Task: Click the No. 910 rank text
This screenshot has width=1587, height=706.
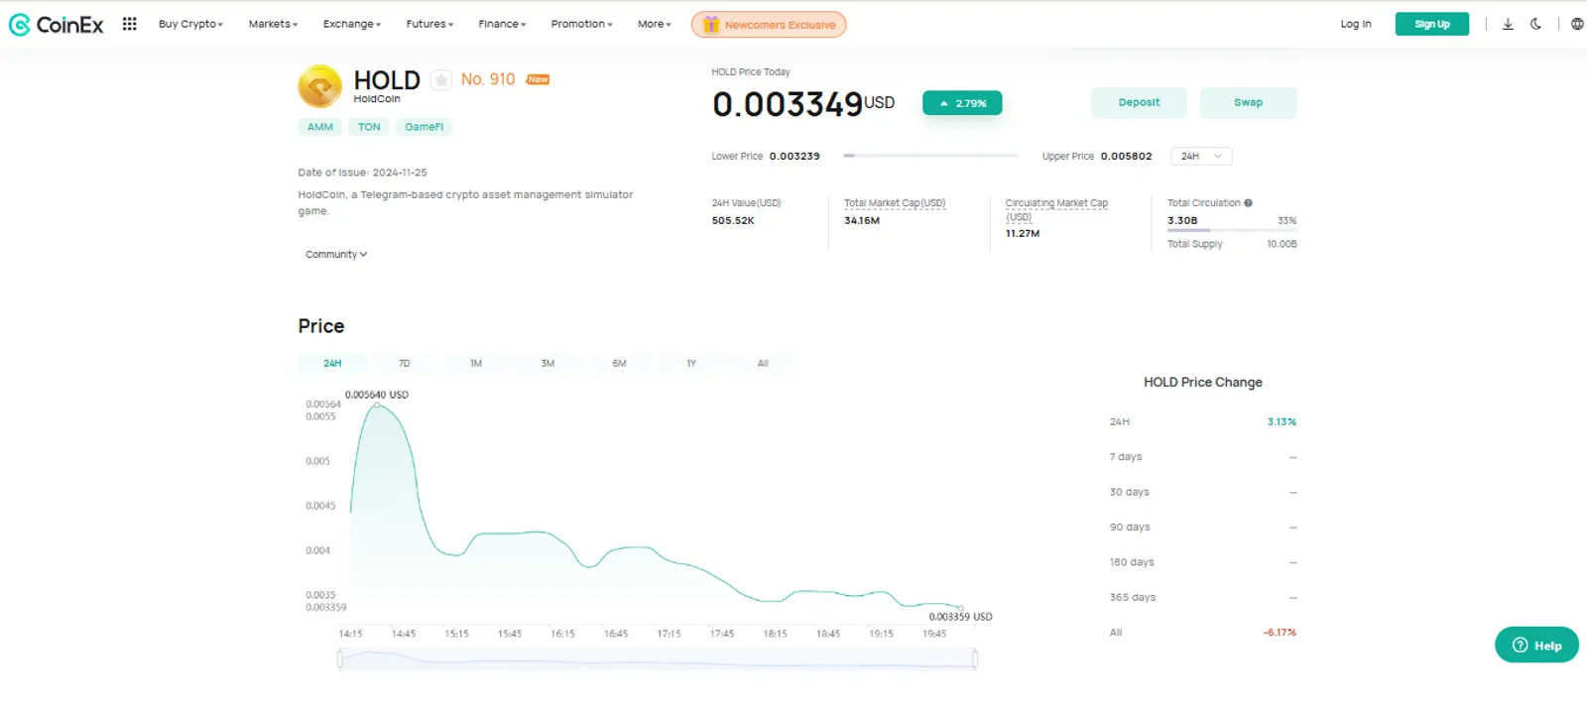Action: click(x=488, y=79)
